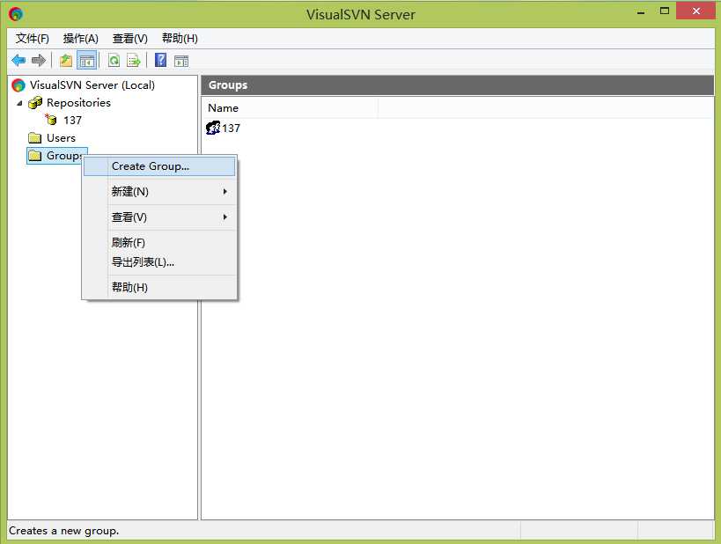Toggle the action pane toolbar icon

(x=181, y=61)
